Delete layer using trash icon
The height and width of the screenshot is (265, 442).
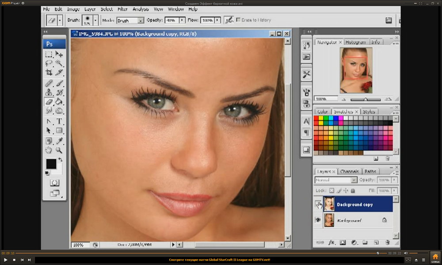(x=387, y=242)
